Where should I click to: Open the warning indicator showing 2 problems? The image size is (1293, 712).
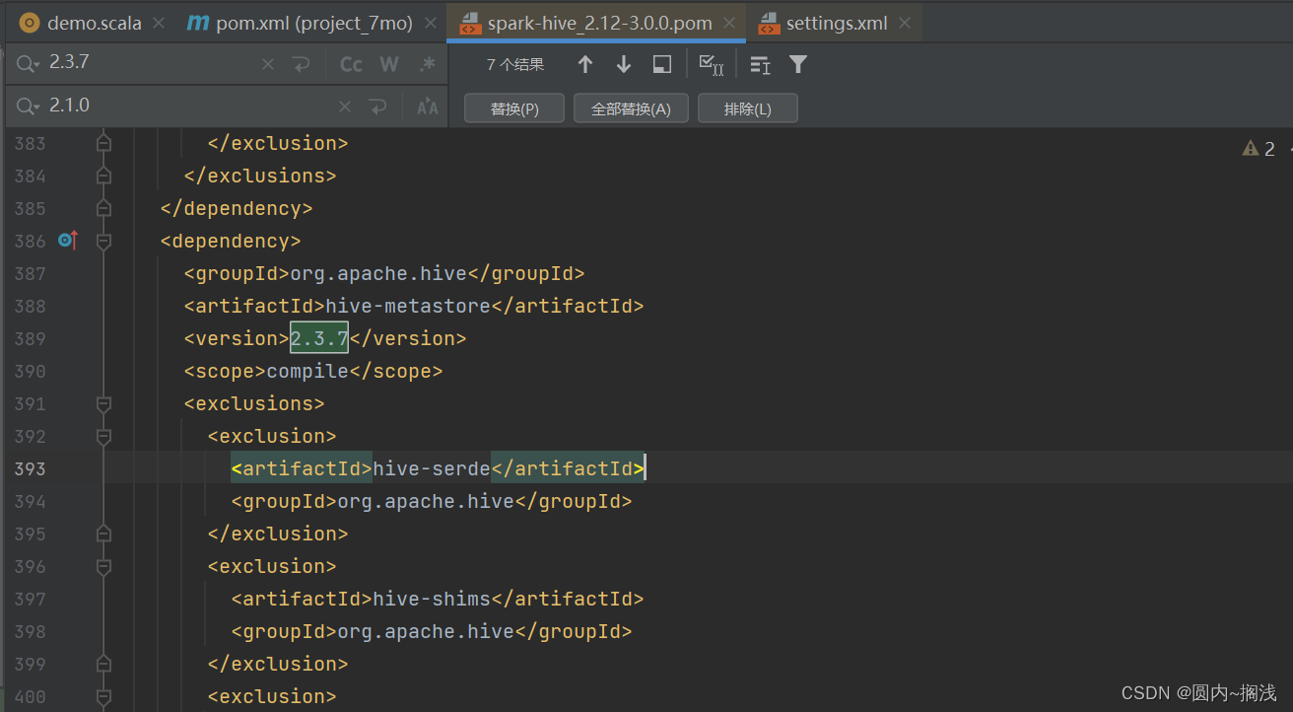1259,149
